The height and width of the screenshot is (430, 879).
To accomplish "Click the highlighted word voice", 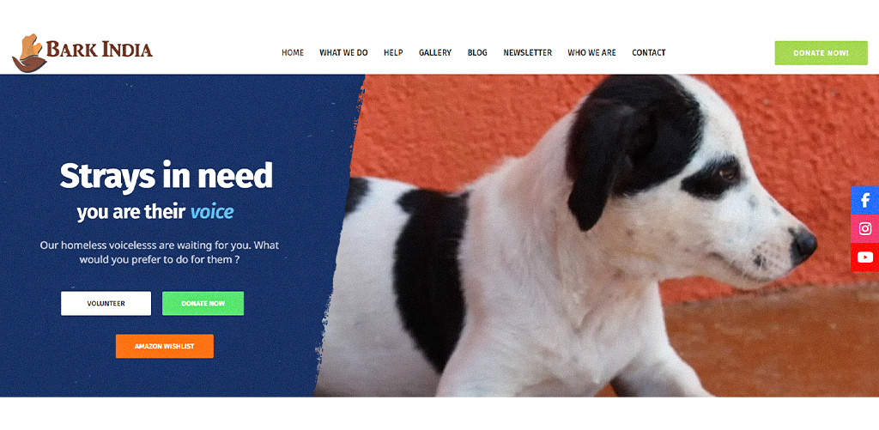I will (212, 212).
